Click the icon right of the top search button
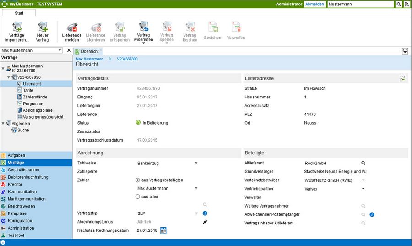 click(x=407, y=4)
